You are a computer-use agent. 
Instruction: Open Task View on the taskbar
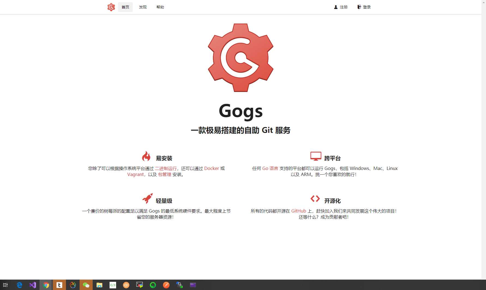(x=5, y=285)
